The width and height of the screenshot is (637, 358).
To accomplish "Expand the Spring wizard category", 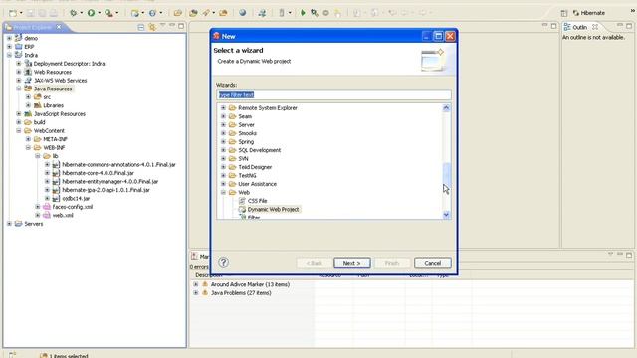I will [223, 141].
